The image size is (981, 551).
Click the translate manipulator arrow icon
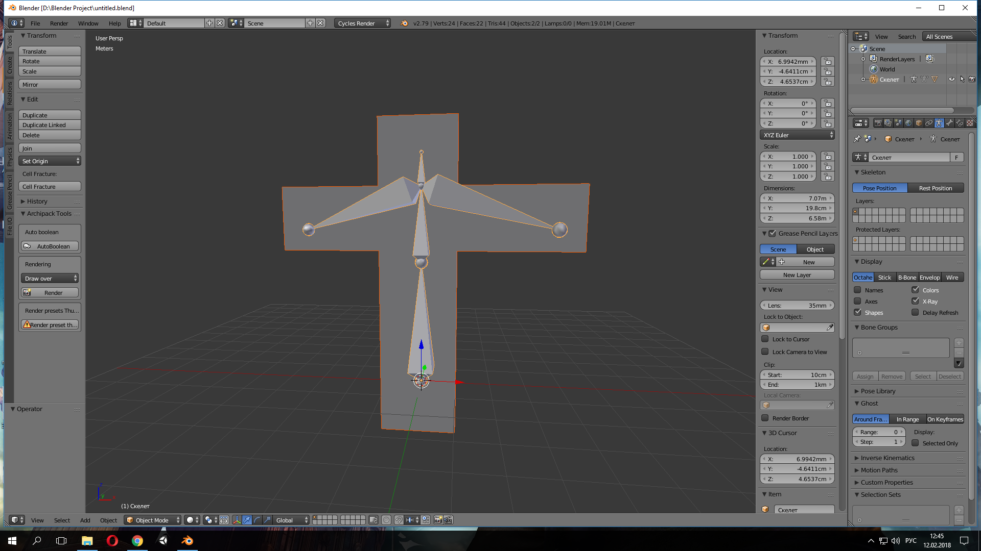[x=247, y=520]
